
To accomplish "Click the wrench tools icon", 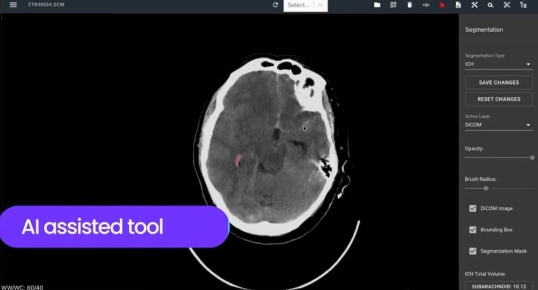I will (x=474, y=5).
